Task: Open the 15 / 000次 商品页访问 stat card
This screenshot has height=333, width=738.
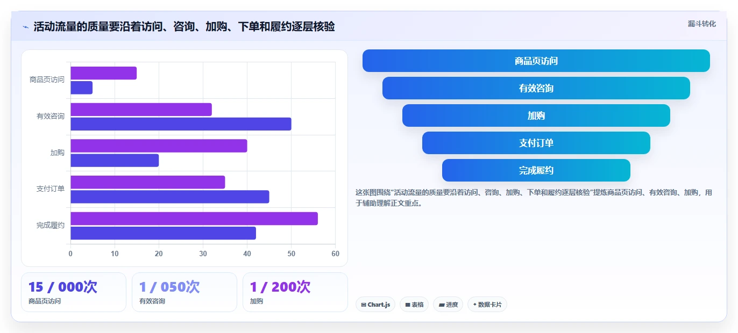Action: click(x=74, y=292)
